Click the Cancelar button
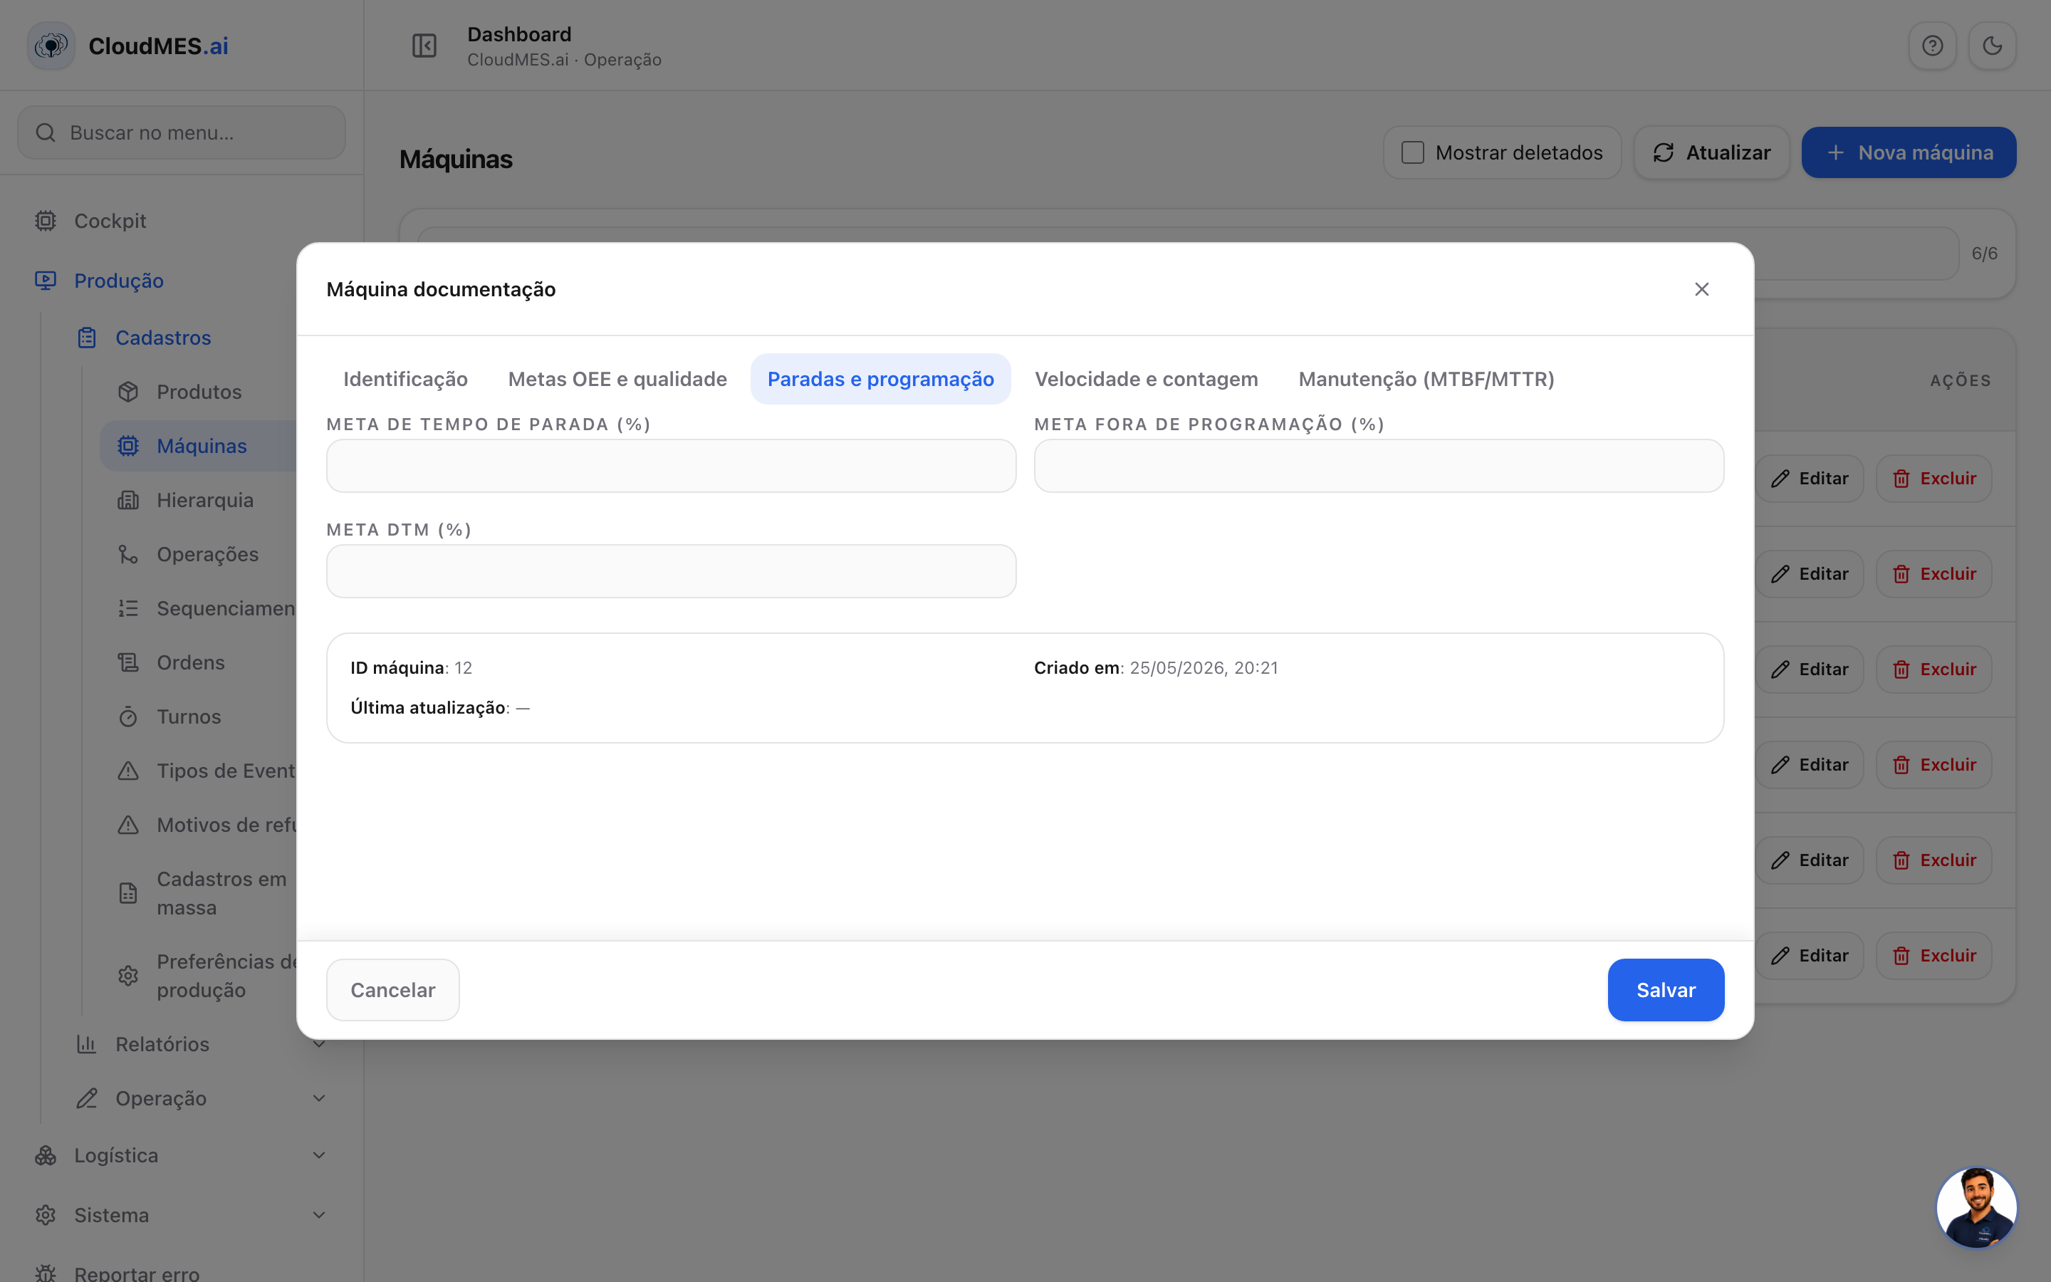The image size is (2051, 1282). (x=392, y=989)
